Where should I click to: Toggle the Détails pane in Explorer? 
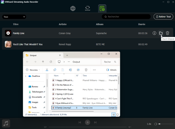pyautogui.click(x=111, y=70)
